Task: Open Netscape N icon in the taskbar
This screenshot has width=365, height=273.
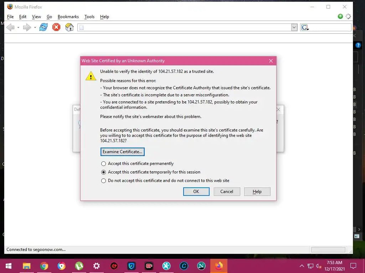Action: point(201,266)
